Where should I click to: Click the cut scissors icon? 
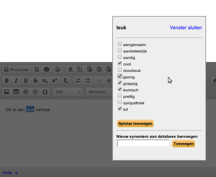[x=71, y=70]
